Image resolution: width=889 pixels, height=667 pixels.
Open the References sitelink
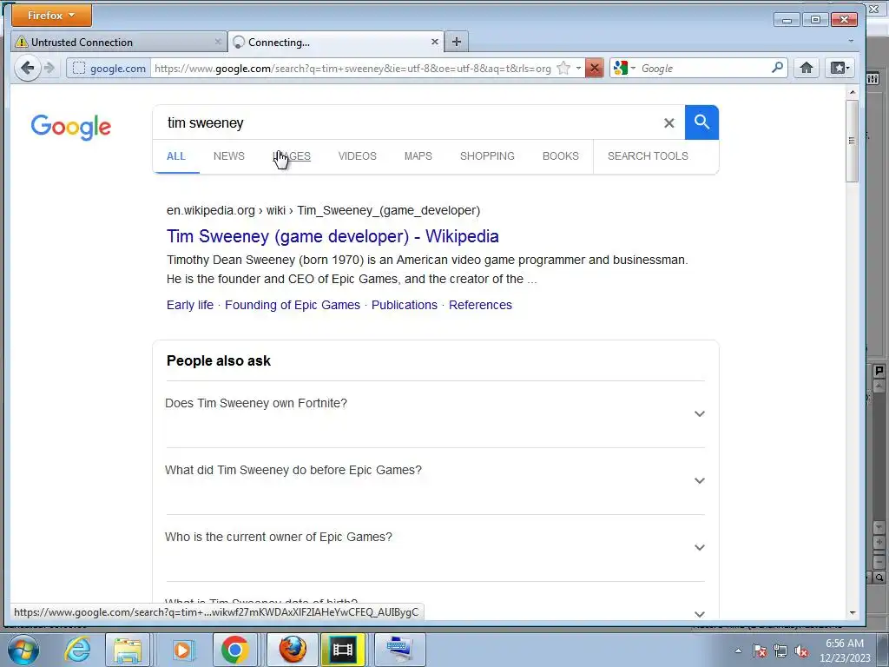(480, 305)
